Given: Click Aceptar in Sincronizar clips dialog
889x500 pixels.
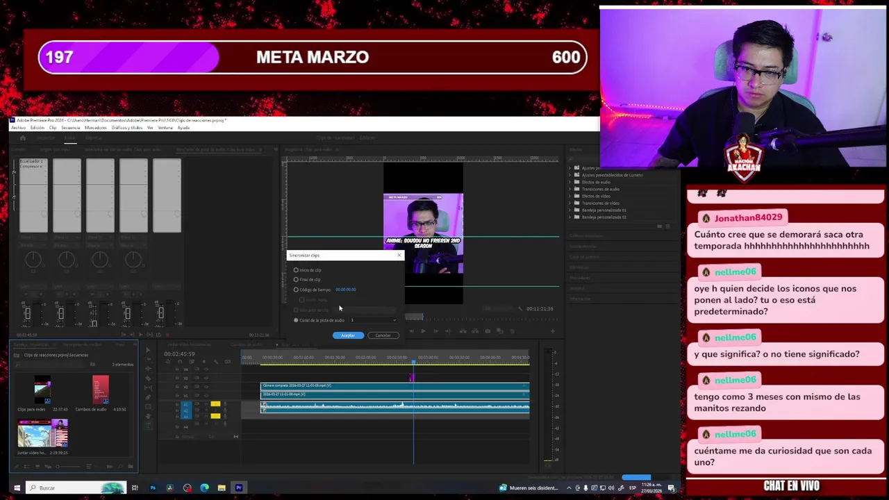Looking at the screenshot, I should click(348, 335).
